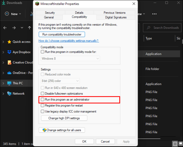Click the magnifier icon in Search Downloads box
Image resolution: width=183 pixels, height=147 pixels.
coord(149,28)
